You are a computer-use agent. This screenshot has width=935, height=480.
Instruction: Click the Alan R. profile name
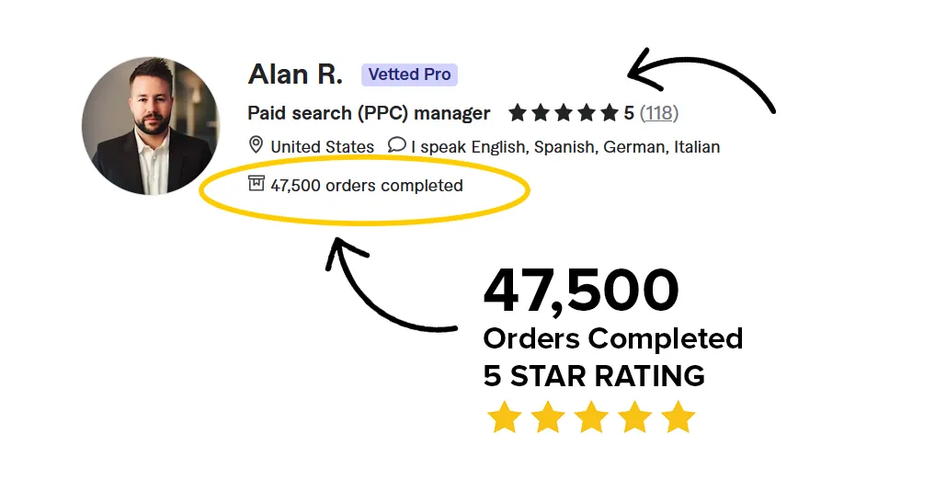295,74
